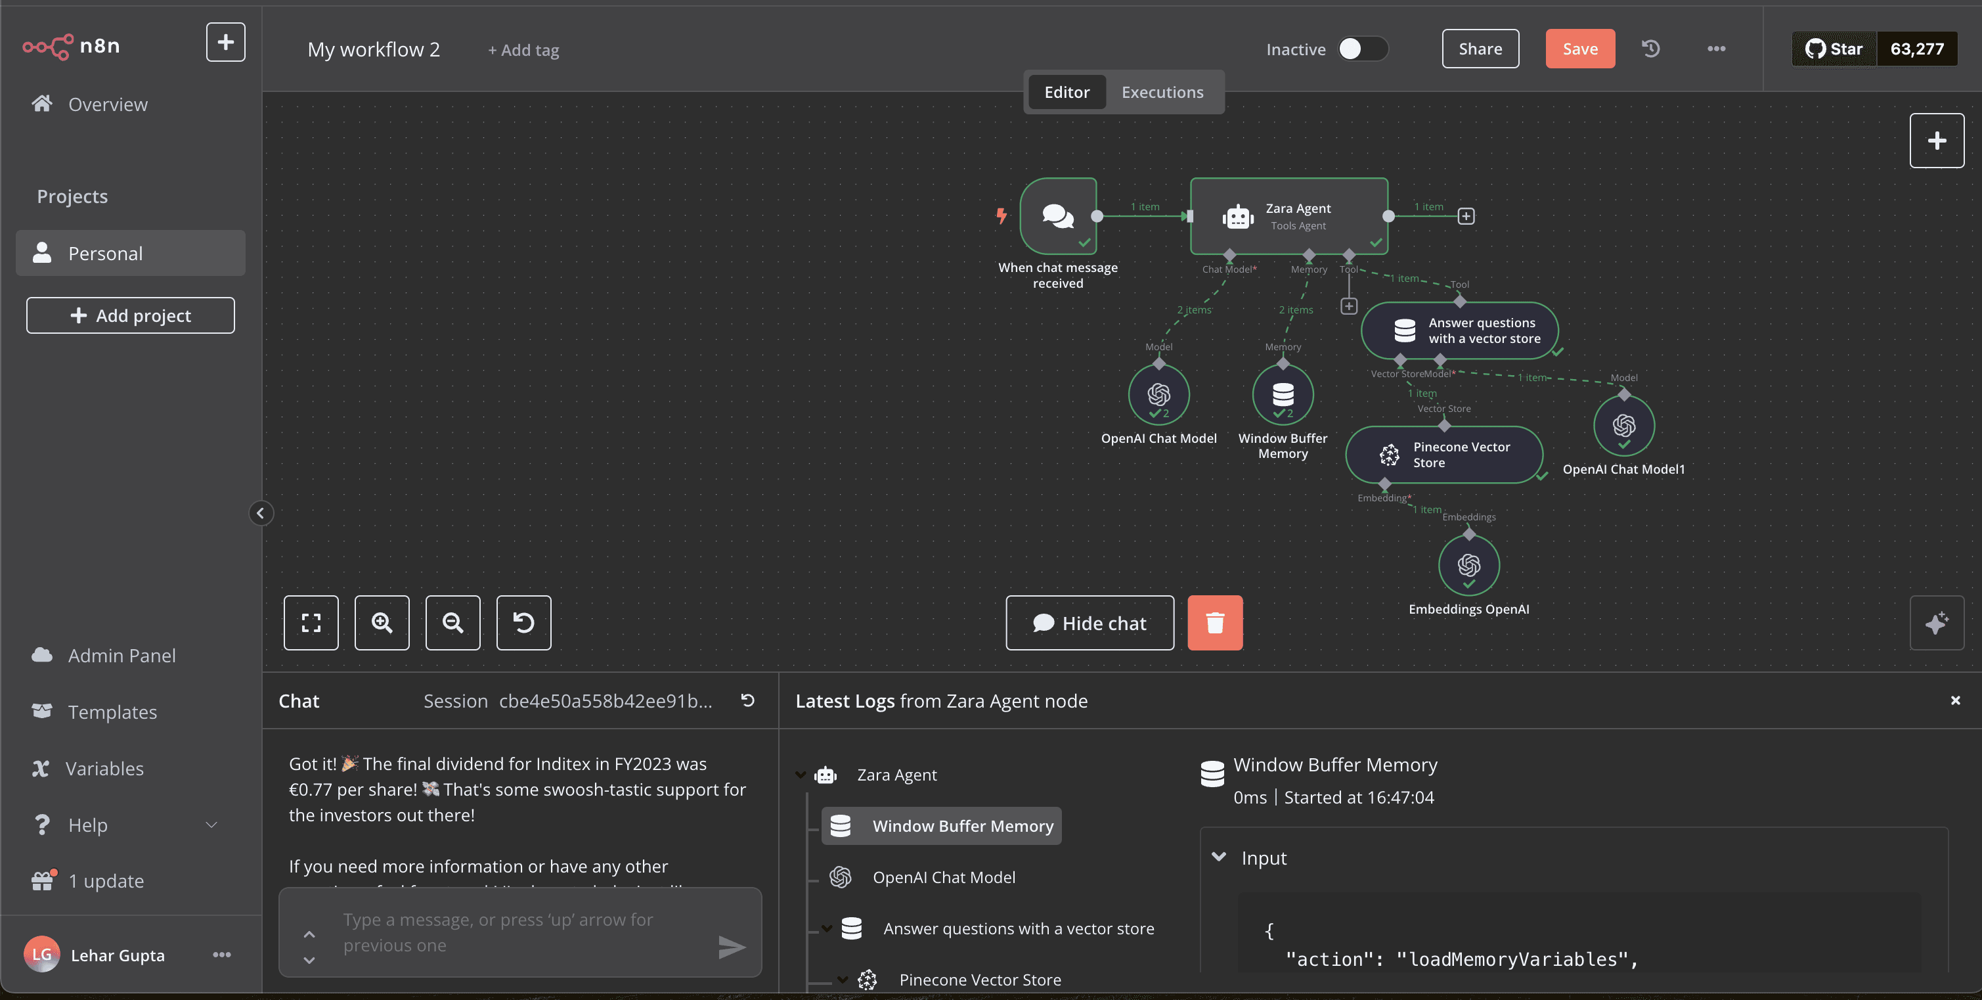Select the Window Buffer Memory node on canvas
1982x1000 pixels.
click(x=1283, y=395)
